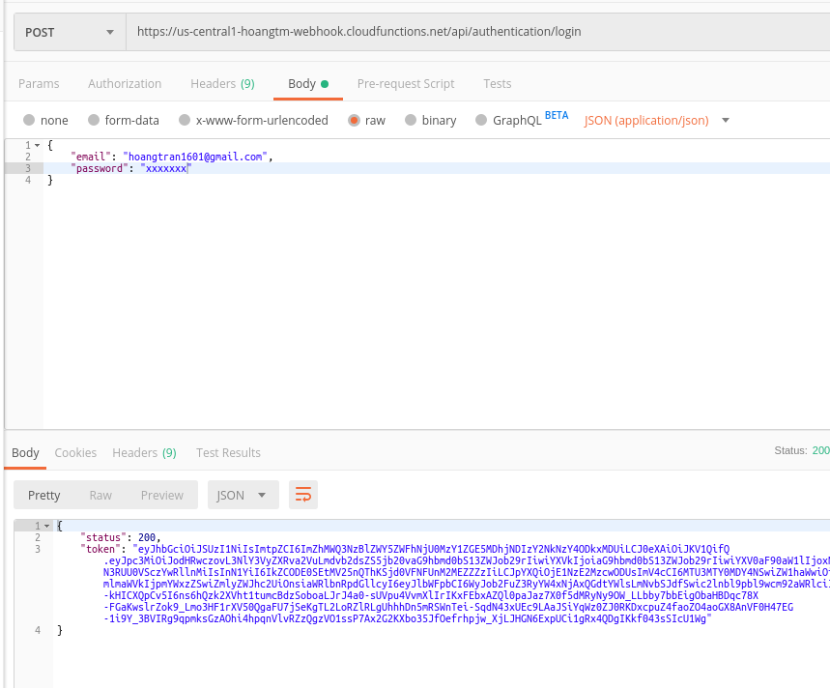Image resolution: width=830 pixels, height=688 pixels.
Task: Choose x-www-form-urlencoded body type
Action: point(183,121)
